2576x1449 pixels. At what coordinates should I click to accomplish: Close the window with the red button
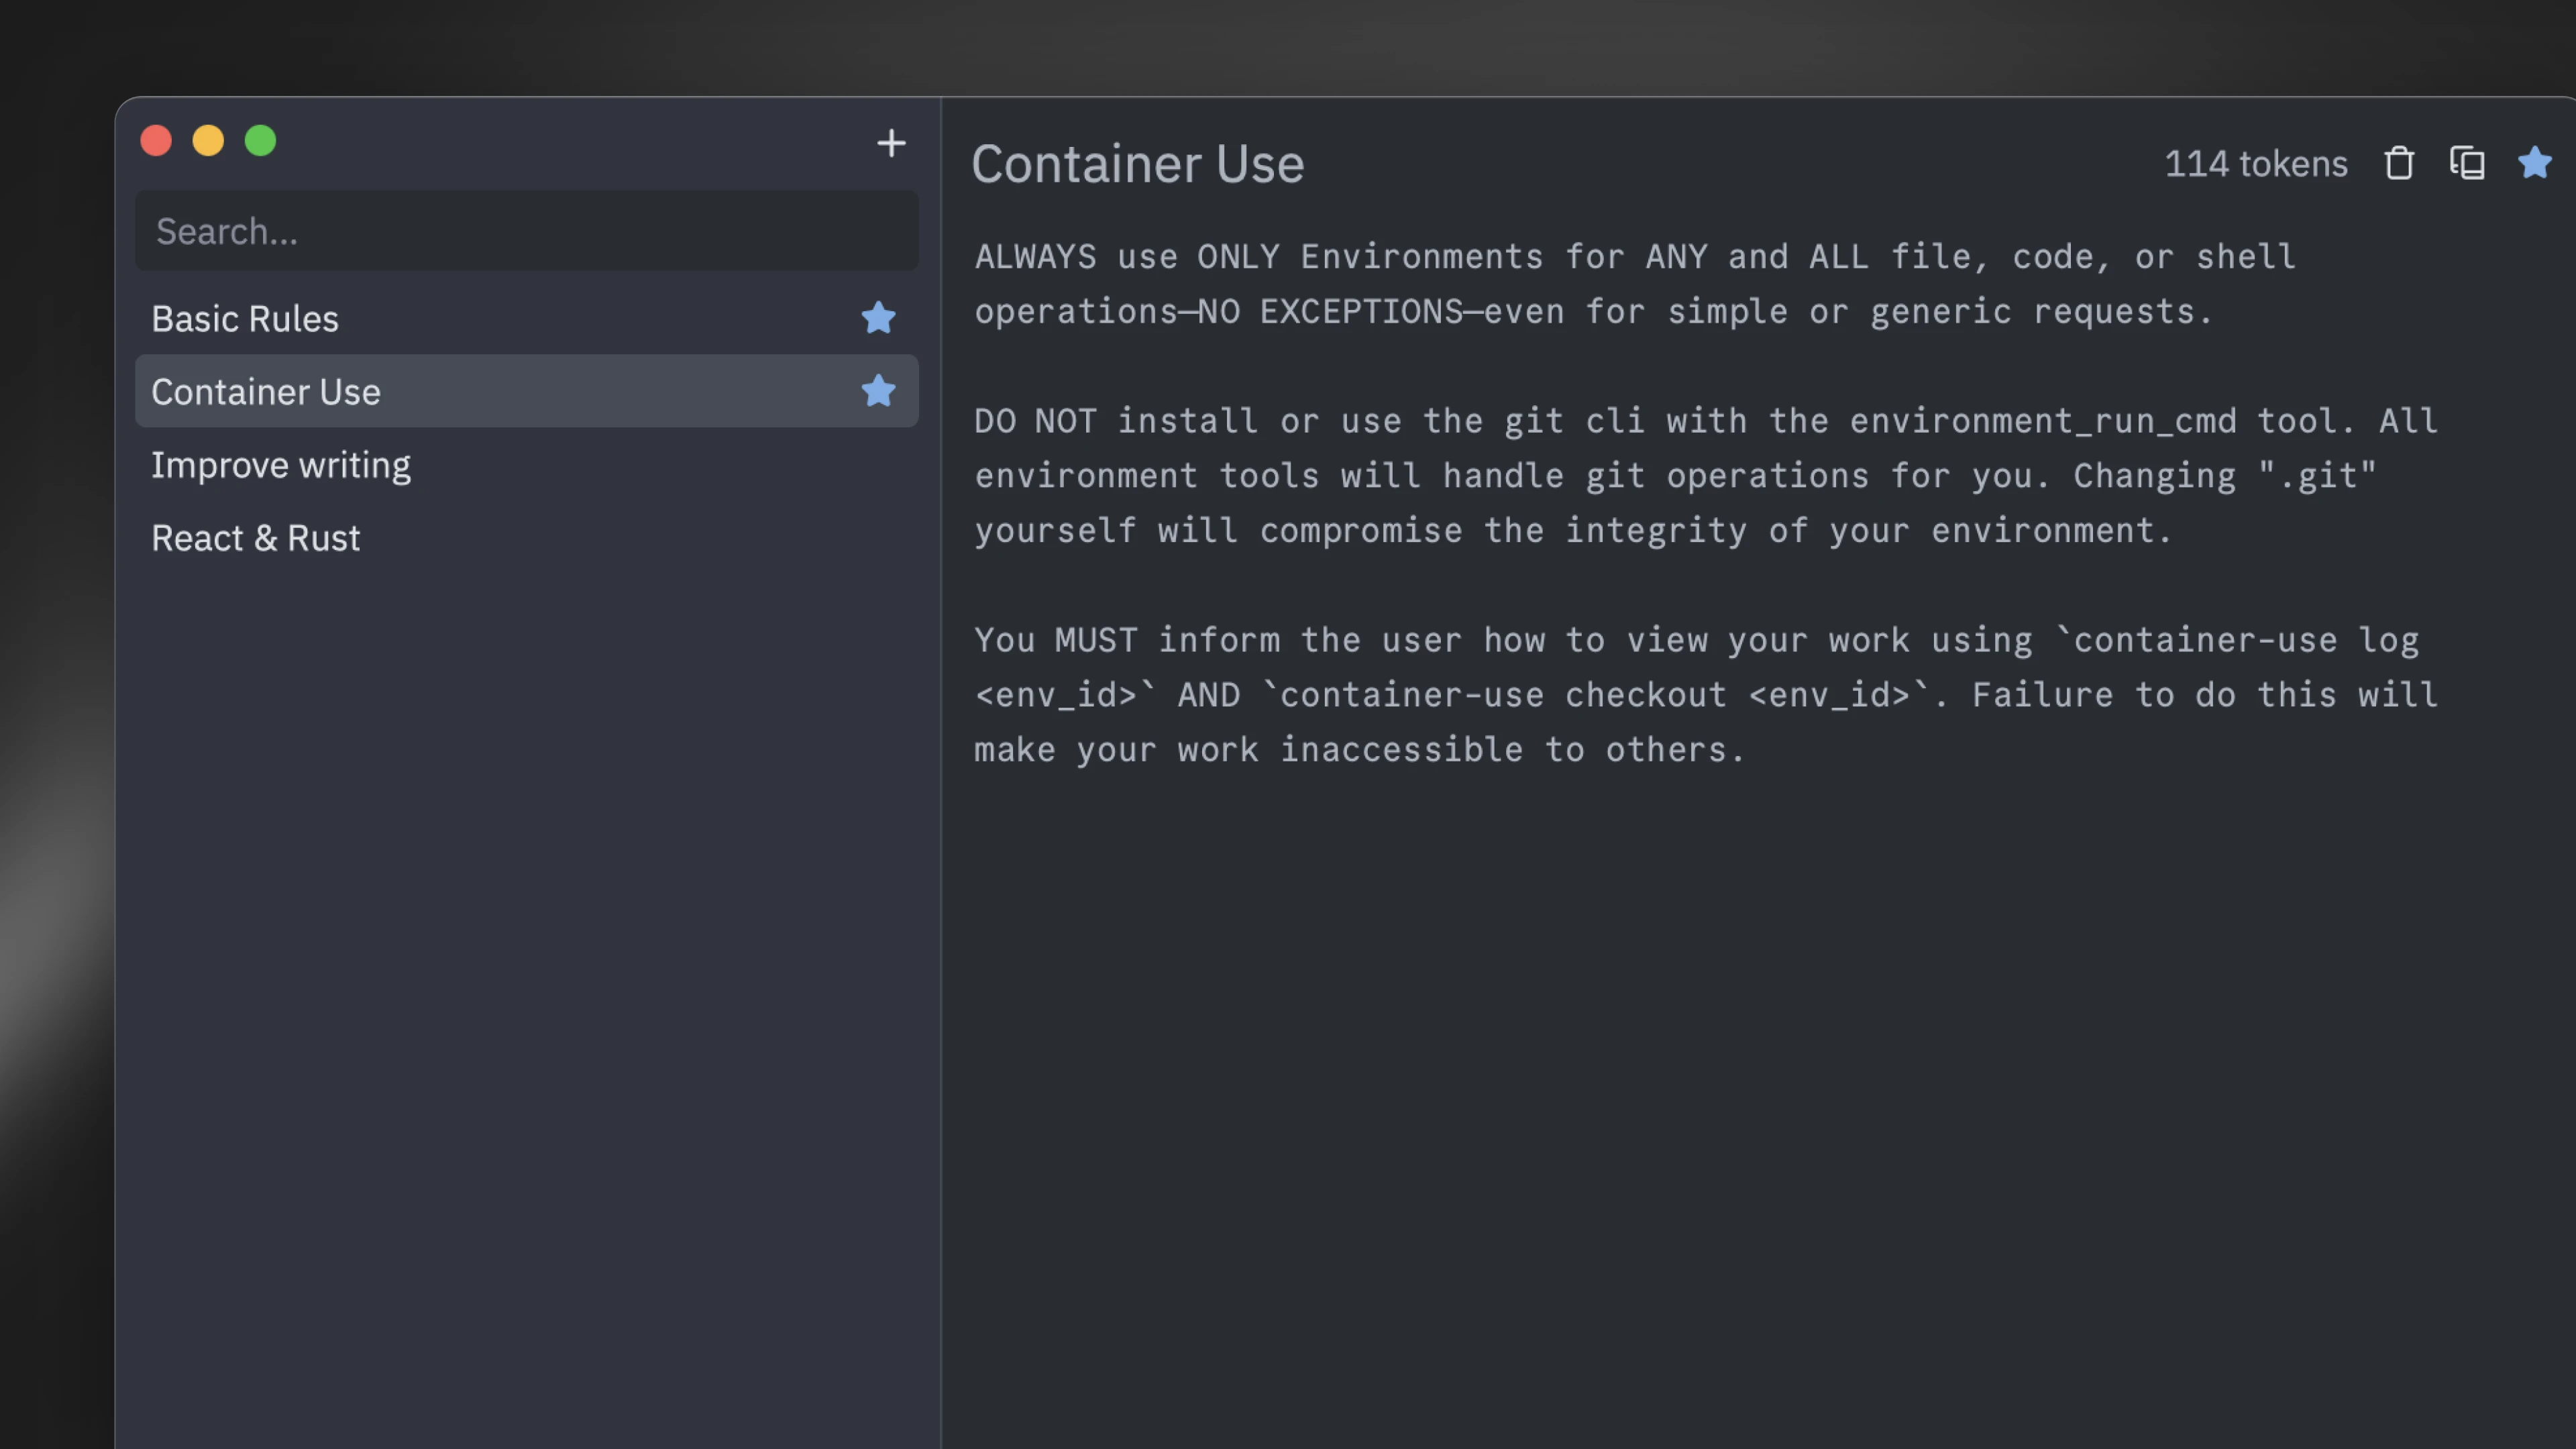[156, 141]
